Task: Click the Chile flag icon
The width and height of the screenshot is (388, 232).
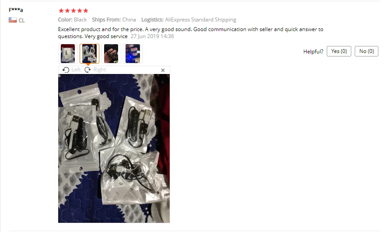Action: click(13, 20)
